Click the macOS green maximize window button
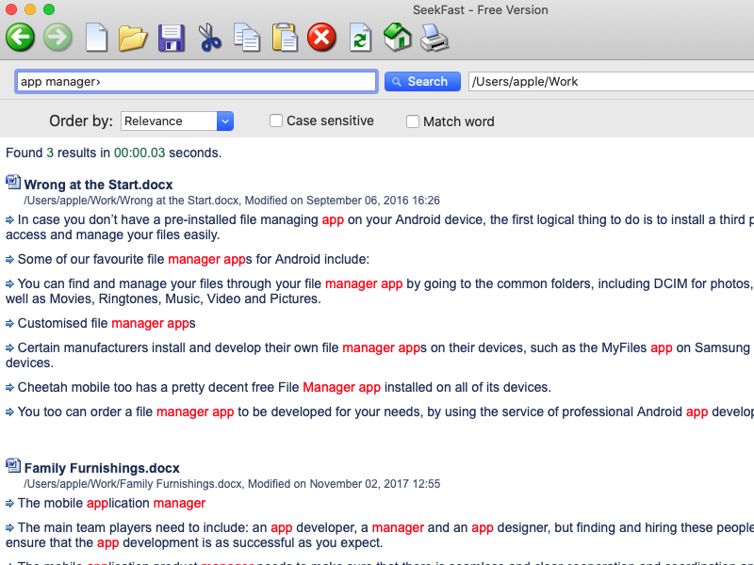This screenshot has width=754, height=565. click(x=49, y=9)
